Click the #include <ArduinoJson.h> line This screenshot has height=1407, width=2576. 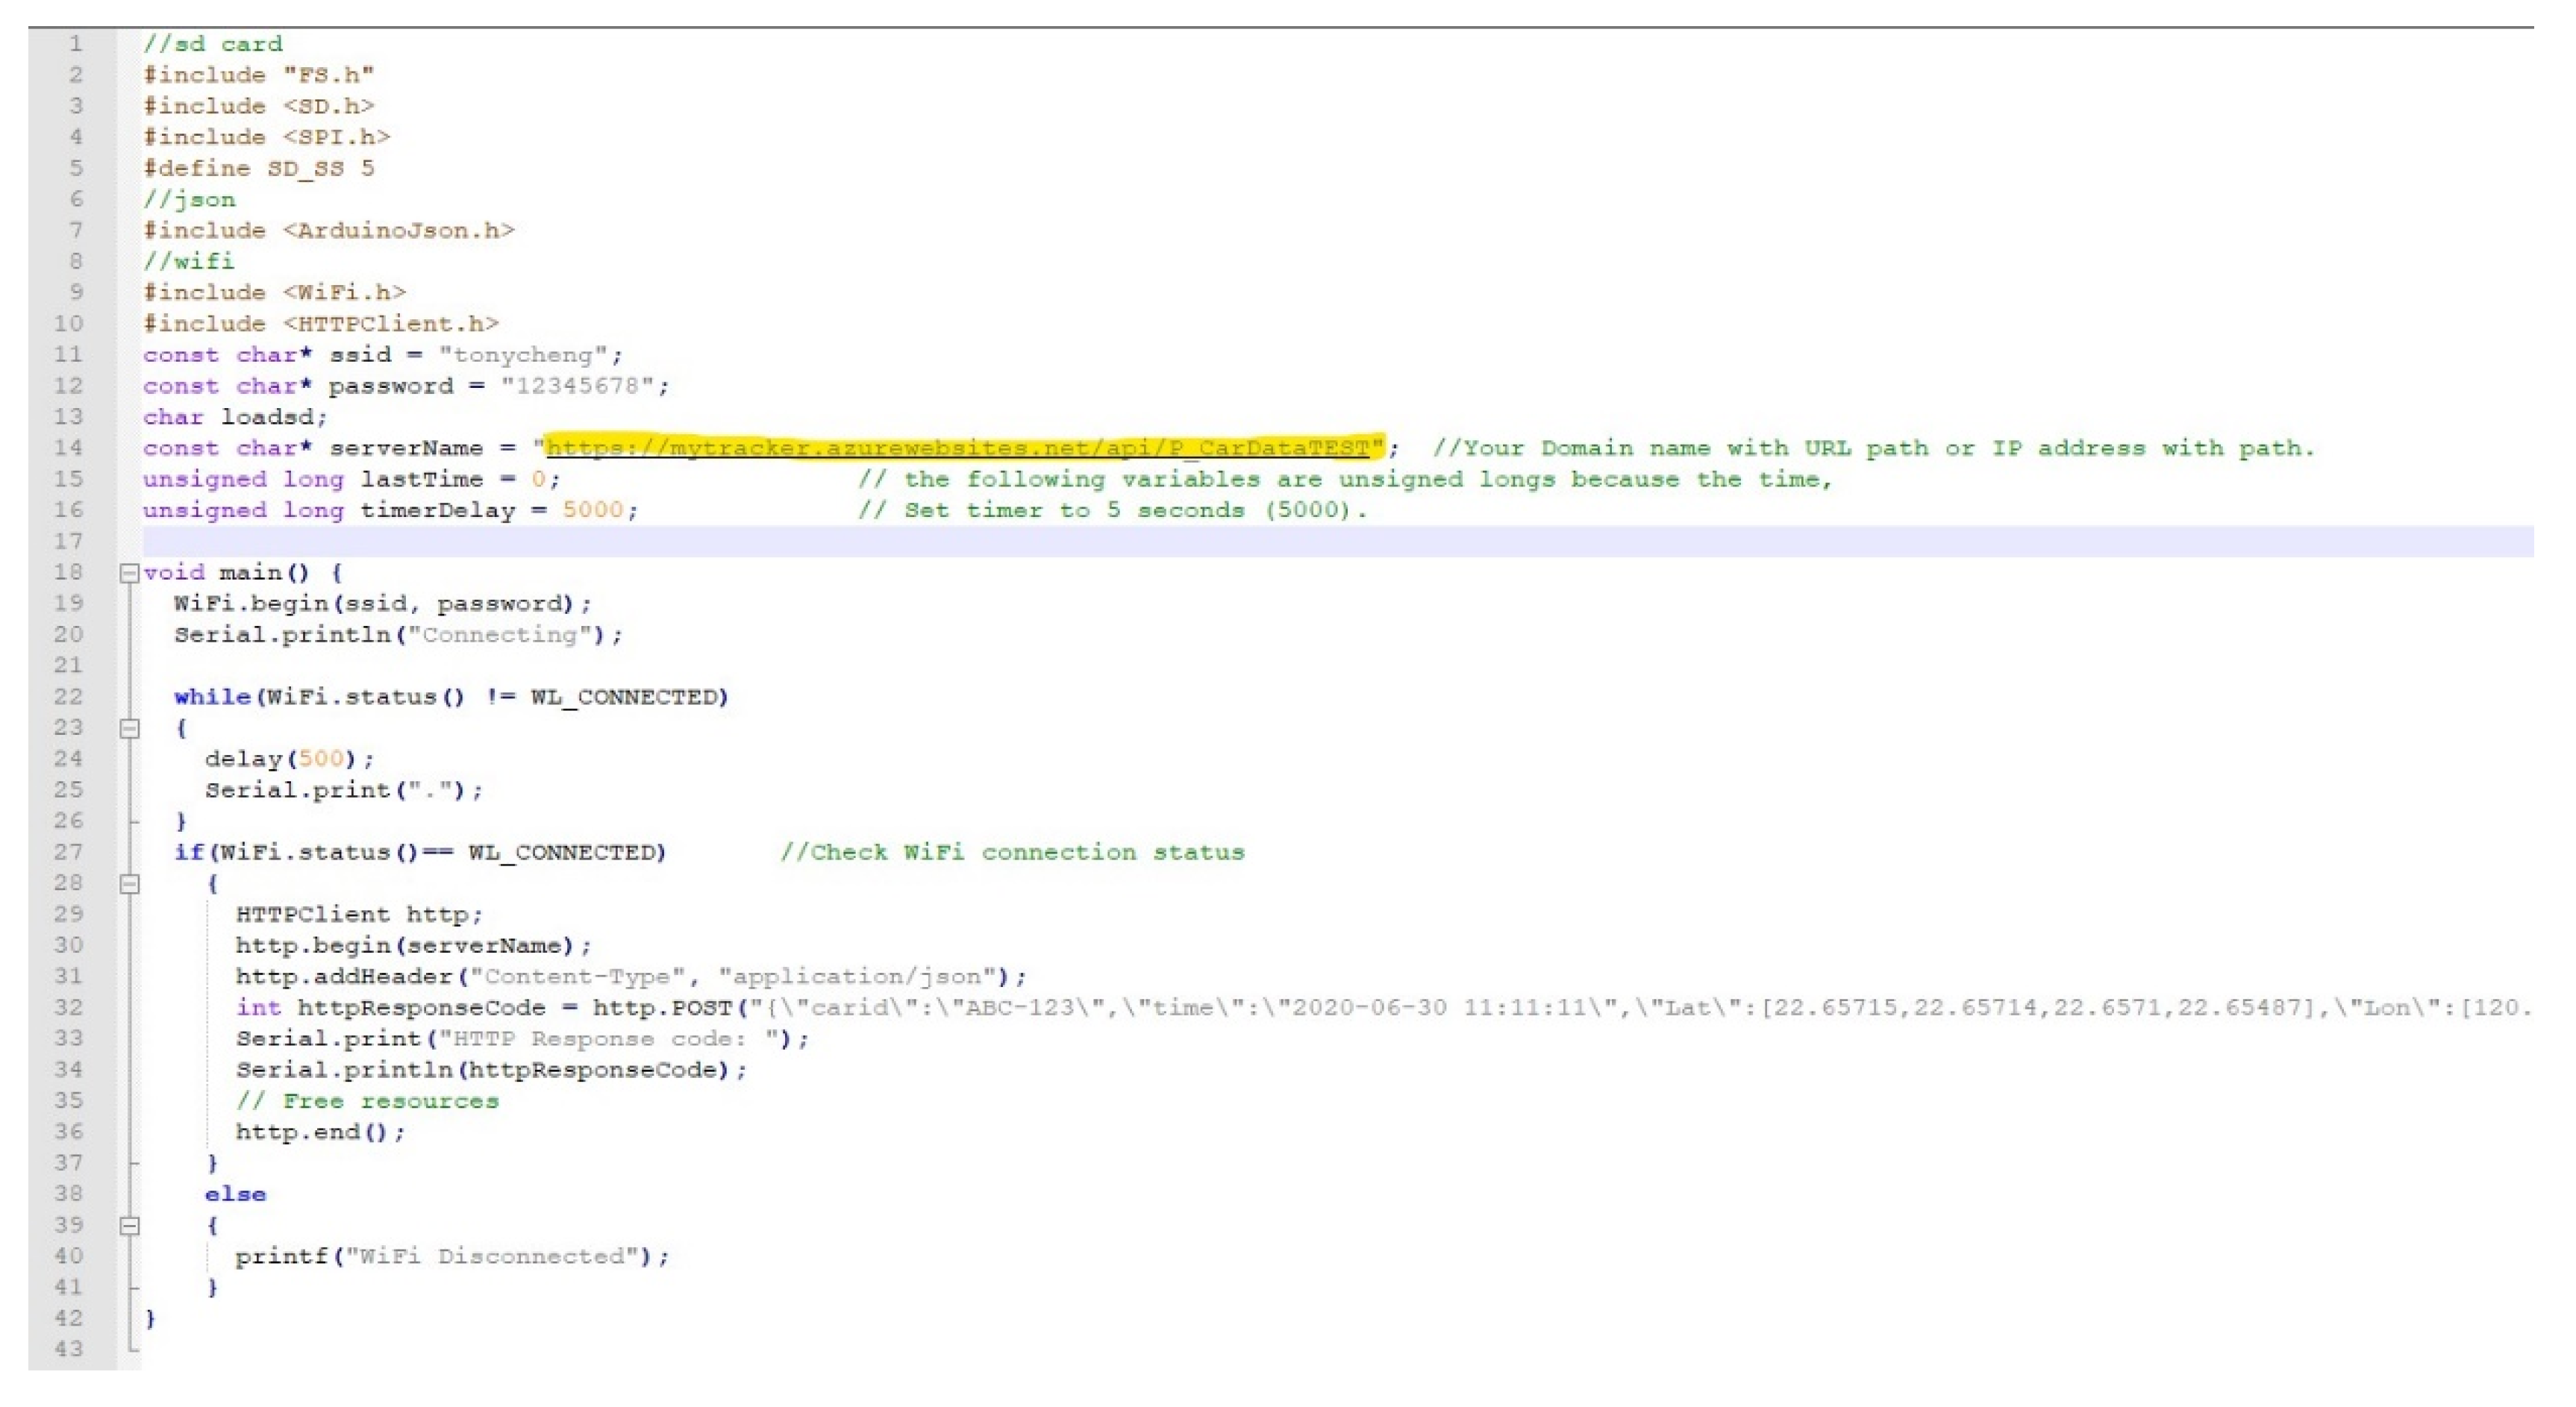328,230
